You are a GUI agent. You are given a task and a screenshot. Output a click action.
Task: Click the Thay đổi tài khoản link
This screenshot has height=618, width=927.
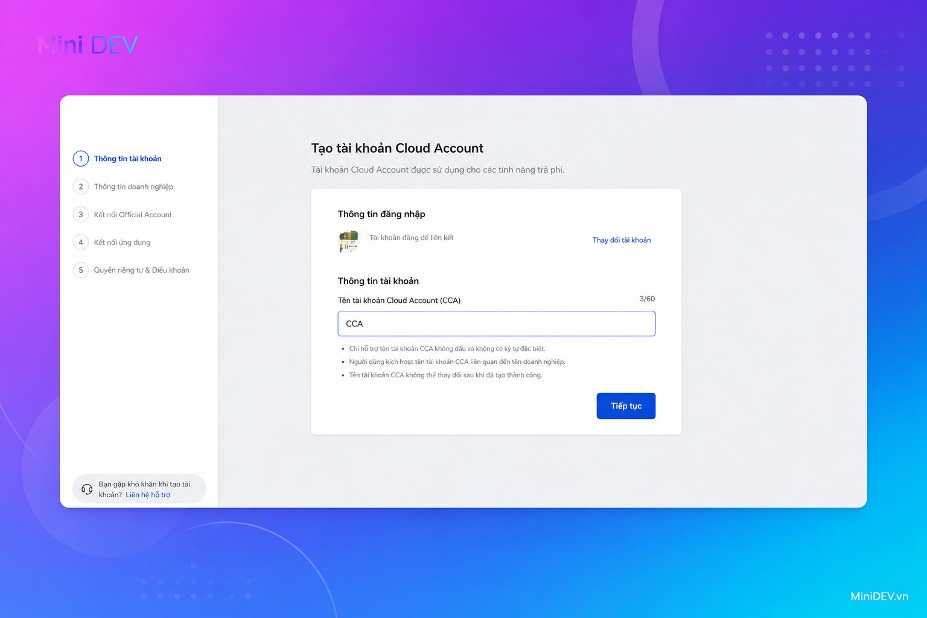622,240
